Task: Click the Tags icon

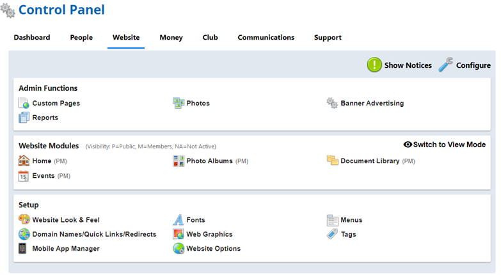Action: click(x=332, y=235)
